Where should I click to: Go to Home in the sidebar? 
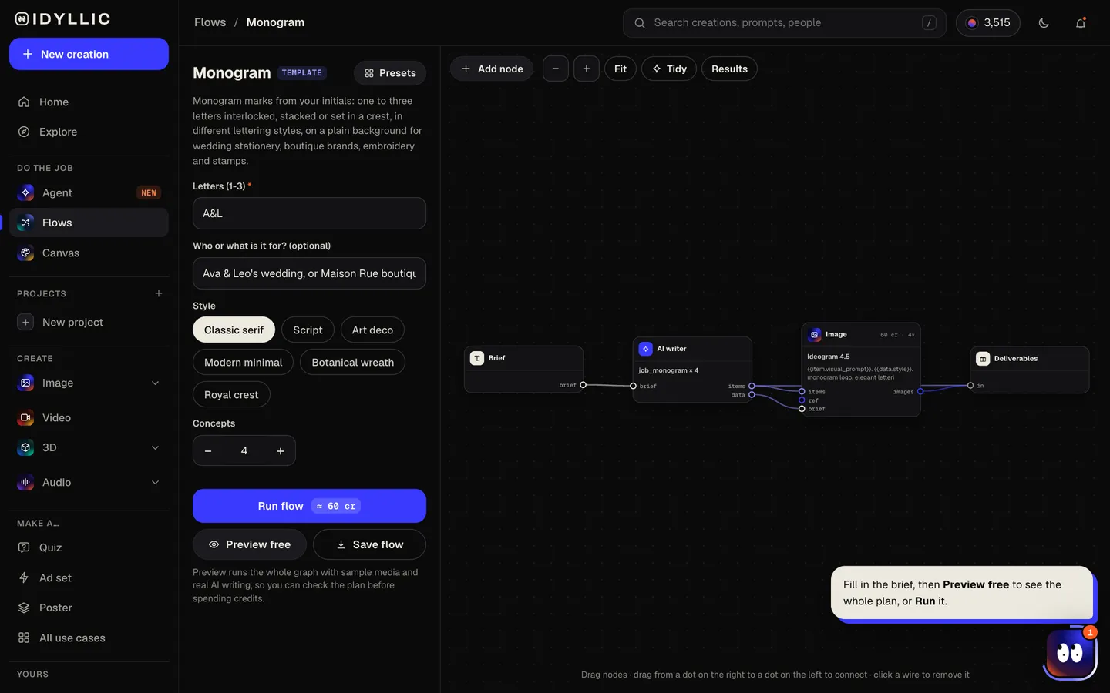[89, 102]
